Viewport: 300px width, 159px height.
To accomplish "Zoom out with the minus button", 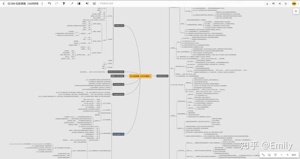I will click(x=281, y=155).
